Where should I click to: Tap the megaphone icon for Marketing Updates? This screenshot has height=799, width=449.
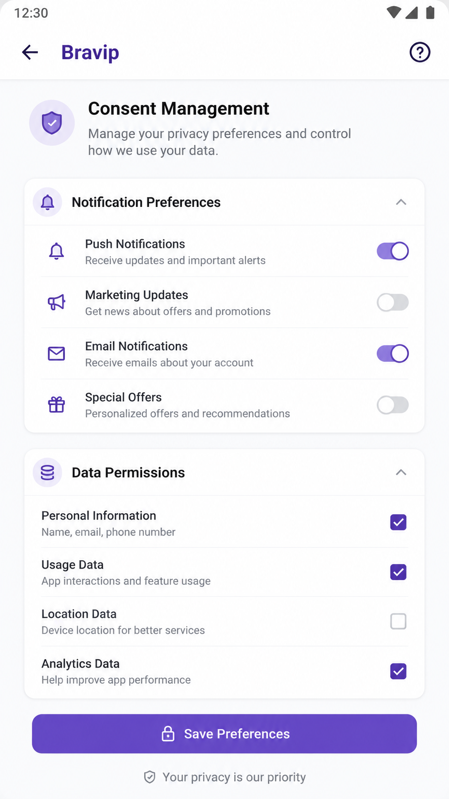coord(56,302)
